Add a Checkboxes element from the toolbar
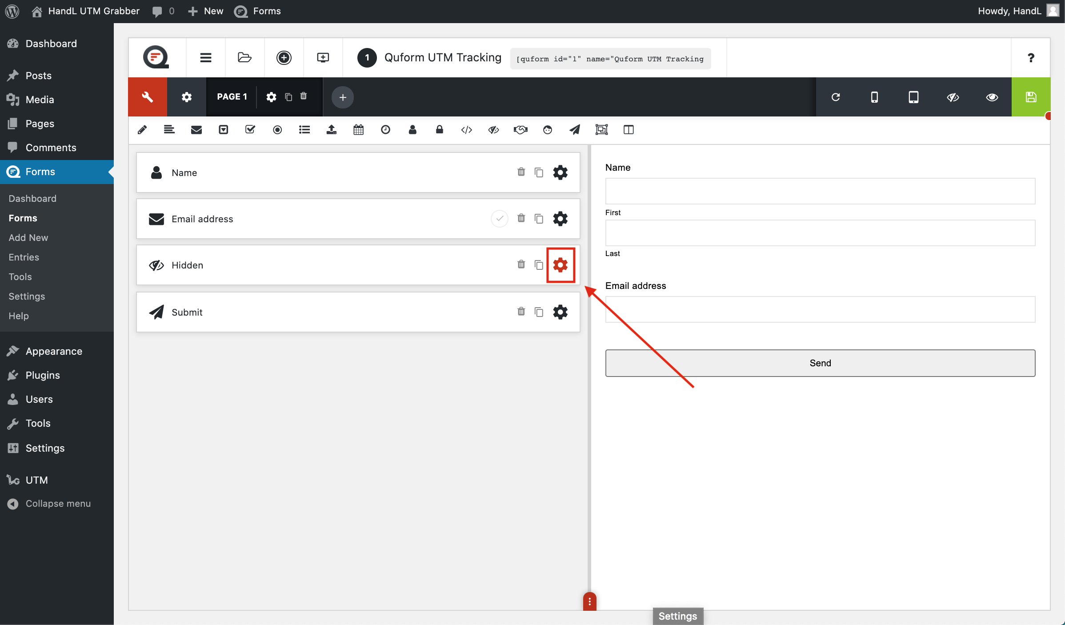Viewport: 1065px width, 625px height. coord(250,130)
